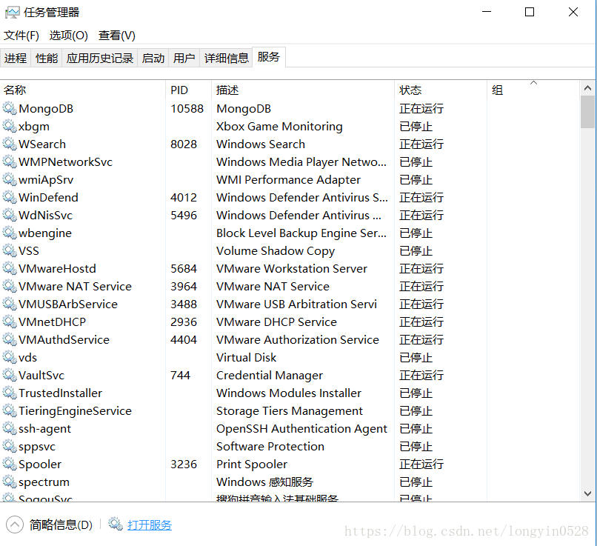Screen dimensions: 597x546
Task: Click the gear icon beside 打开服务
Action: tap(116, 525)
